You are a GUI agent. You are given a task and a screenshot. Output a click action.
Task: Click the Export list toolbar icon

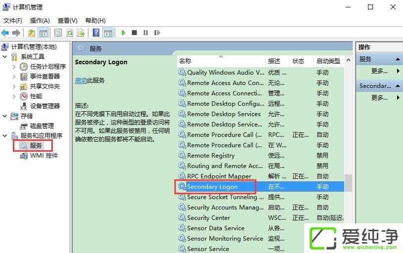(81, 33)
